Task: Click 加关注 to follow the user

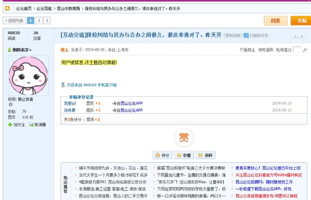Action: coord(16,124)
